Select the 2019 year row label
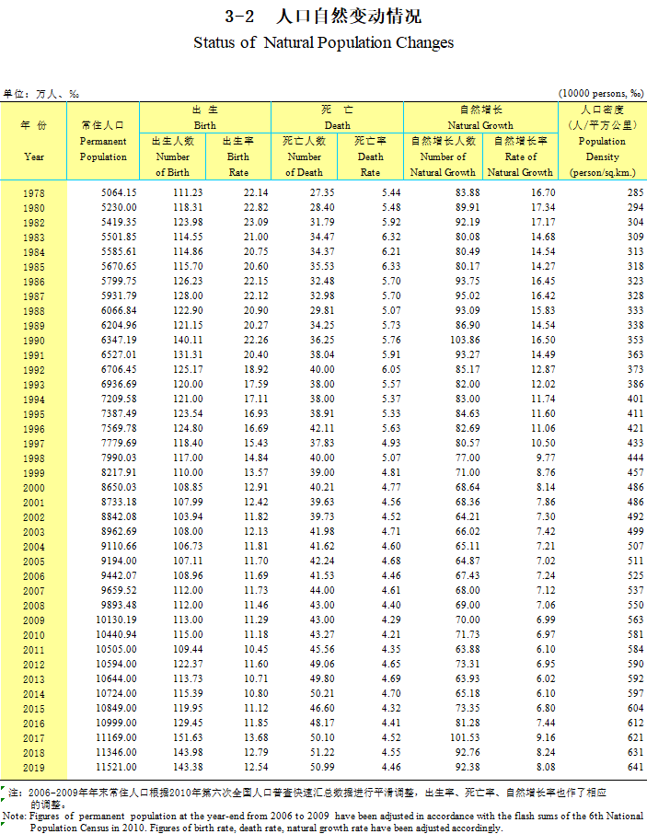The image size is (647, 834). [x=34, y=768]
